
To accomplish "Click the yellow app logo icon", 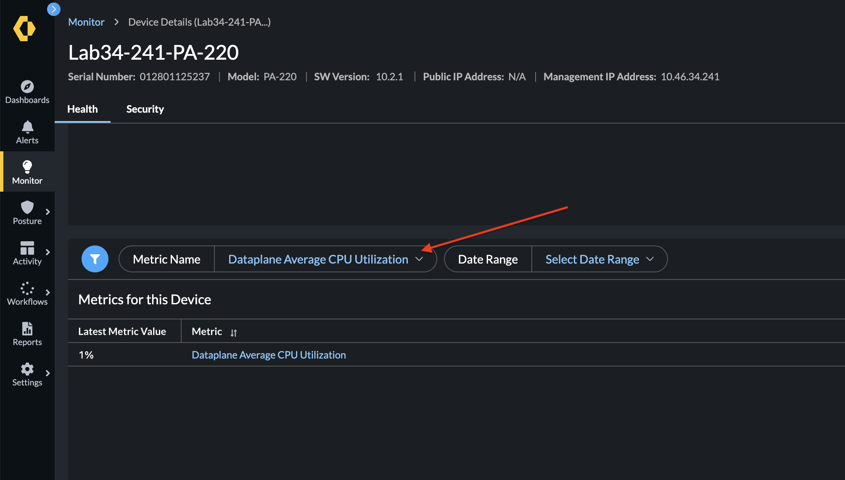I will point(24,29).
